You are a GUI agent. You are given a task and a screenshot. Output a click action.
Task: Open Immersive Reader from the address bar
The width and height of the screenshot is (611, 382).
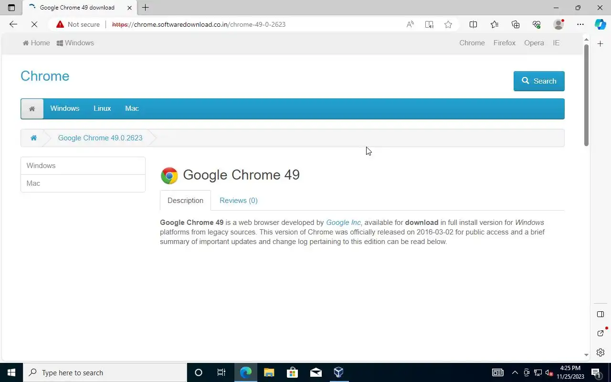pyautogui.click(x=429, y=24)
